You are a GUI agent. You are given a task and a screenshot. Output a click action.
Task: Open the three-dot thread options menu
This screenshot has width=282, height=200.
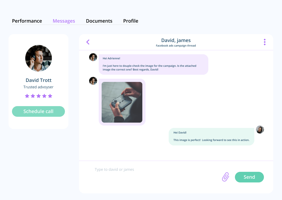(x=264, y=42)
